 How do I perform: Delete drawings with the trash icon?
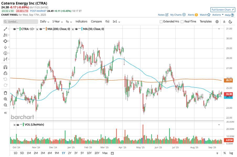(6, 93)
